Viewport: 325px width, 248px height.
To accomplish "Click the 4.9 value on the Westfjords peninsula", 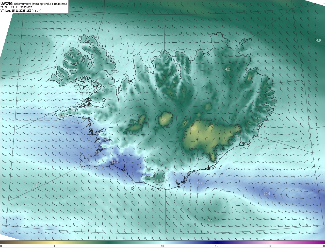I will pyautogui.click(x=77, y=63).
